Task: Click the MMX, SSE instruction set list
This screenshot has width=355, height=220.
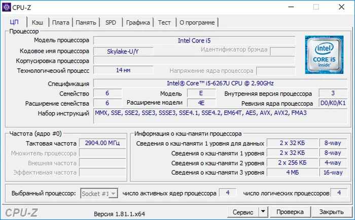Action: [220, 116]
